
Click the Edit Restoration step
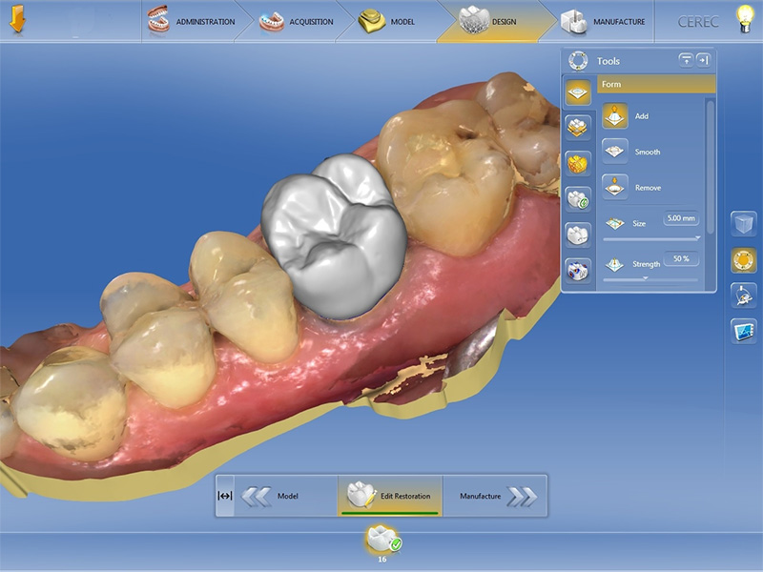tap(390, 496)
